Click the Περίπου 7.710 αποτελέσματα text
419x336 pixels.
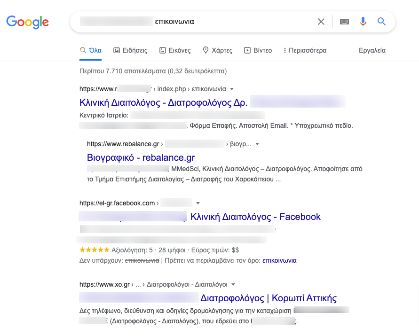(153, 71)
